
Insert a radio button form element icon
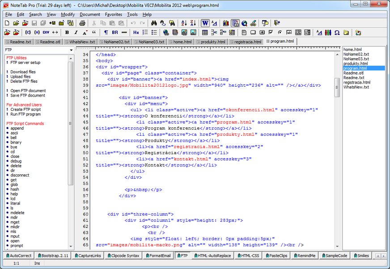pos(280,33)
